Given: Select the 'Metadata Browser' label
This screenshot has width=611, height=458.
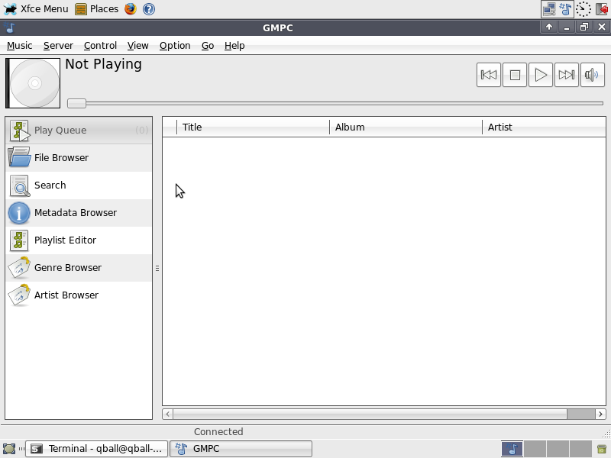Looking at the screenshot, I should pyautogui.click(x=76, y=213).
